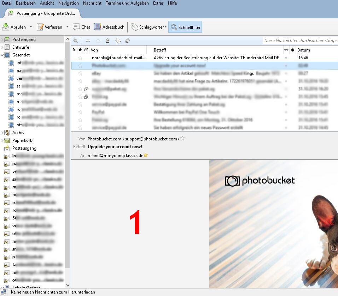Sort by the star column header

pos(80,50)
